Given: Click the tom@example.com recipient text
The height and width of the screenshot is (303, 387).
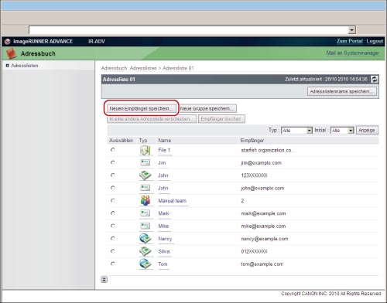Looking at the screenshot, I should click(x=262, y=264).
